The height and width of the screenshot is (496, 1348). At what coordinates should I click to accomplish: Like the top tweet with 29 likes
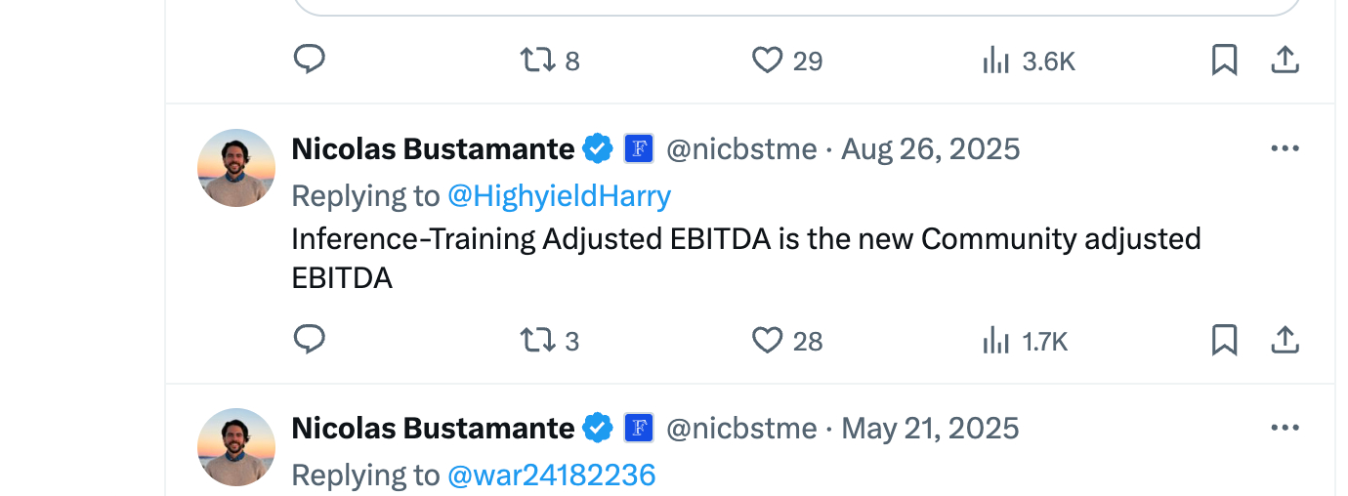point(768,61)
